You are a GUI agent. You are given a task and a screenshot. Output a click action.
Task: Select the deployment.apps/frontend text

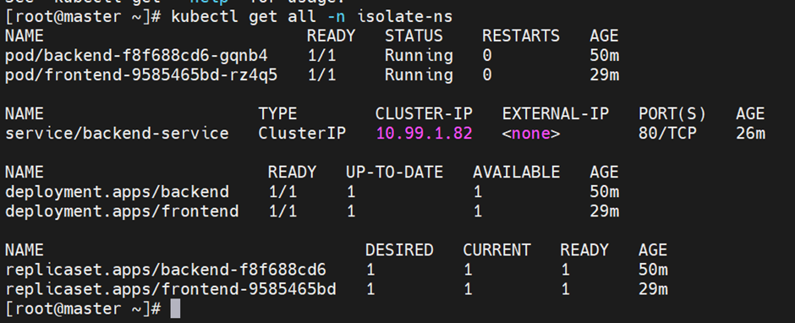coord(122,211)
